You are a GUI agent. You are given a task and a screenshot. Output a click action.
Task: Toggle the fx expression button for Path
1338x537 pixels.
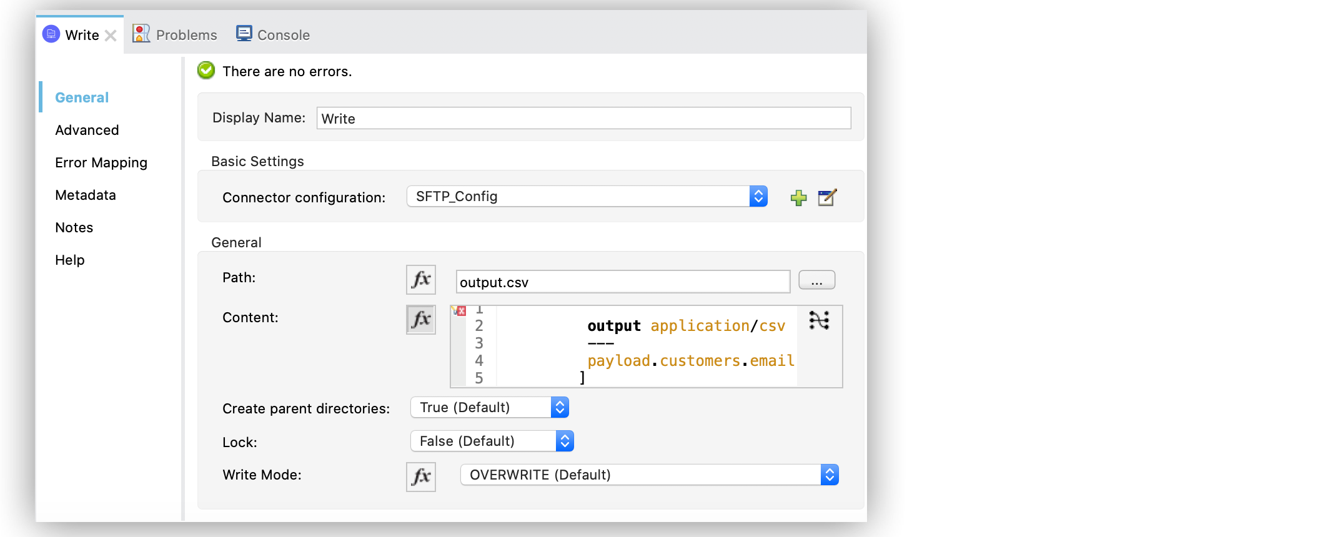(x=421, y=280)
